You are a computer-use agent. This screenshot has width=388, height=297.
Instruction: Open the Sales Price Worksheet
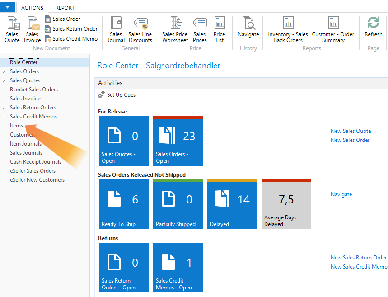click(x=175, y=29)
